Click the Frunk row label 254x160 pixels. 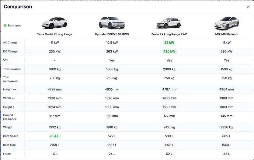(7, 154)
